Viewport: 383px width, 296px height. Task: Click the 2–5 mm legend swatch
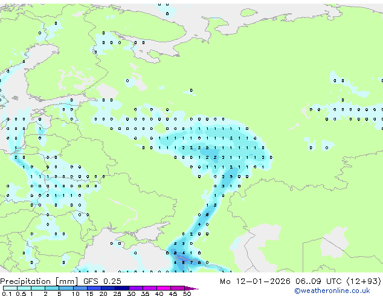point(52,288)
